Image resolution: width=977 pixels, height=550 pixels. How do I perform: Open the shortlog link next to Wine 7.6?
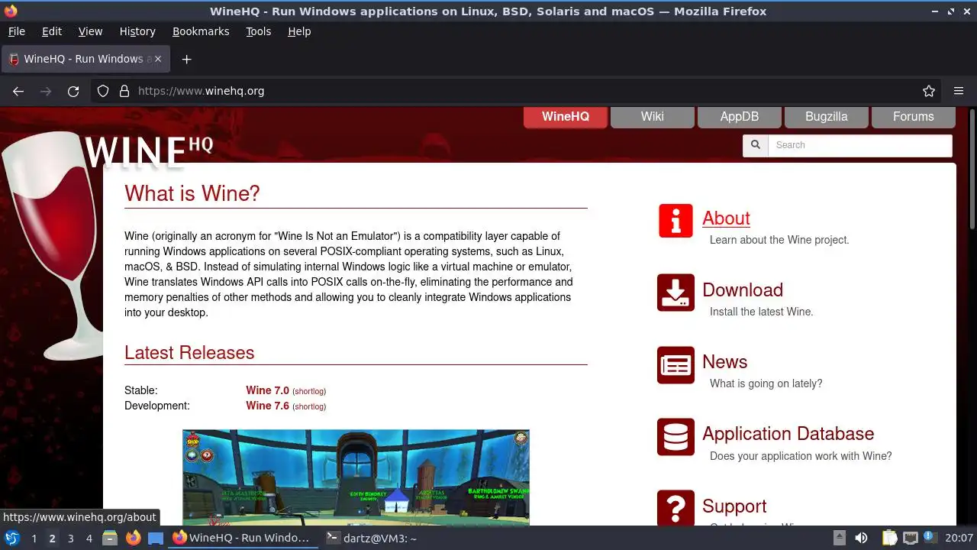point(309,406)
